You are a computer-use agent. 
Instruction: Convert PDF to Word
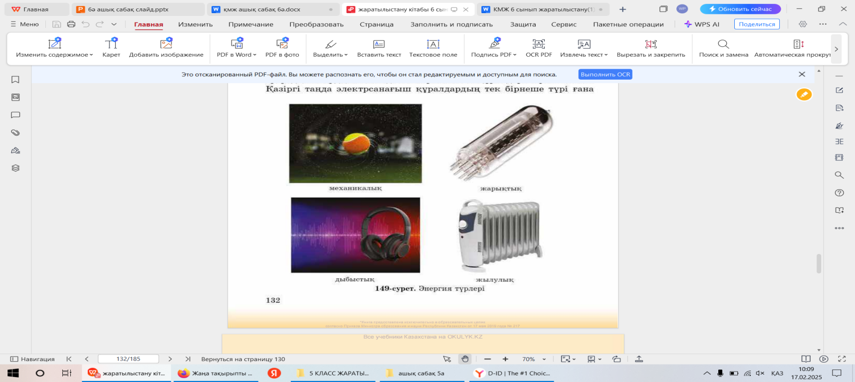click(236, 48)
